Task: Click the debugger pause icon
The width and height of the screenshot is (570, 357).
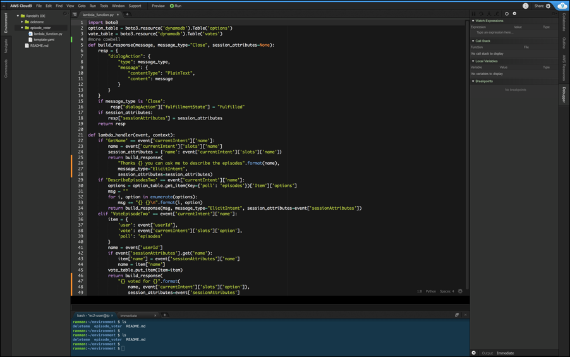Action: click(474, 13)
